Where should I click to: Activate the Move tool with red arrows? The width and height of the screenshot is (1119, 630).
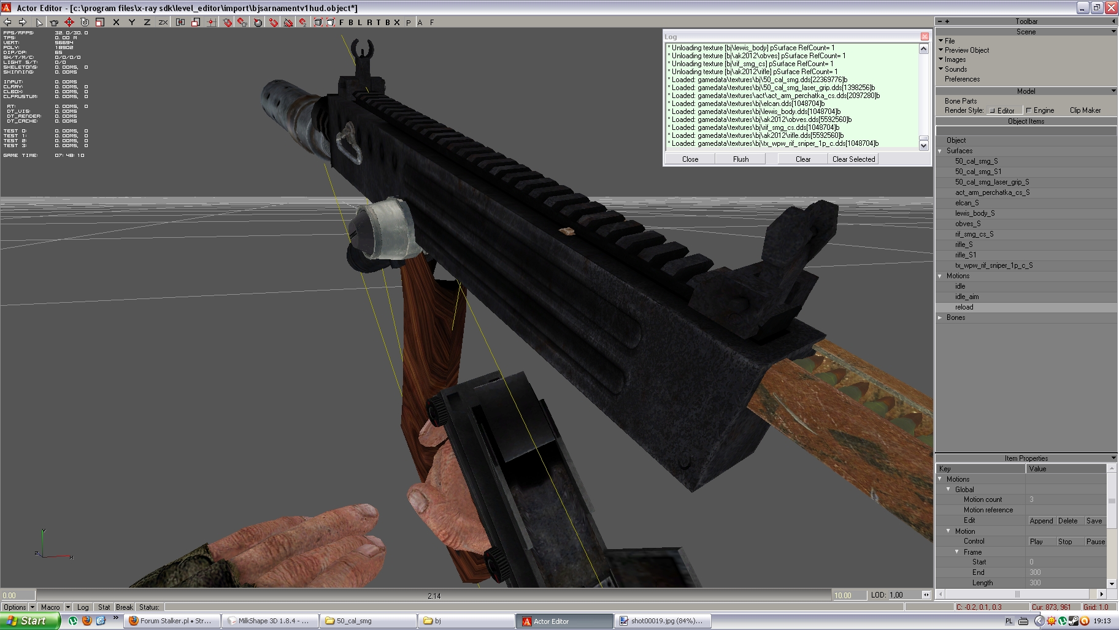[69, 22]
